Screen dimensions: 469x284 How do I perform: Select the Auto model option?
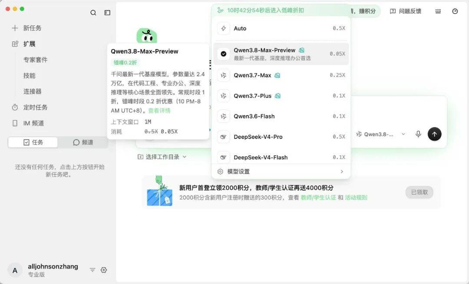(x=281, y=28)
